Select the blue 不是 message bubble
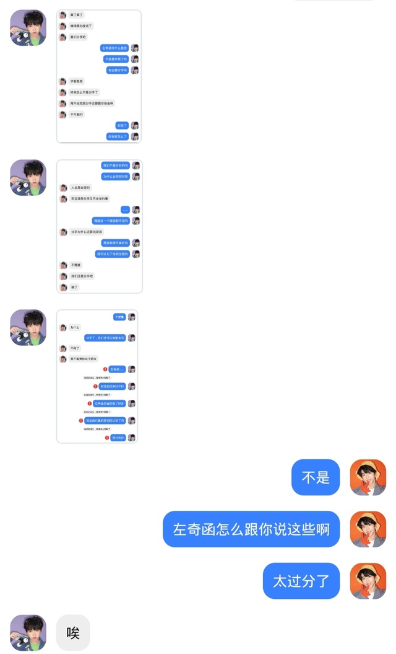Viewport: 396px width, 654px height. coord(316,477)
